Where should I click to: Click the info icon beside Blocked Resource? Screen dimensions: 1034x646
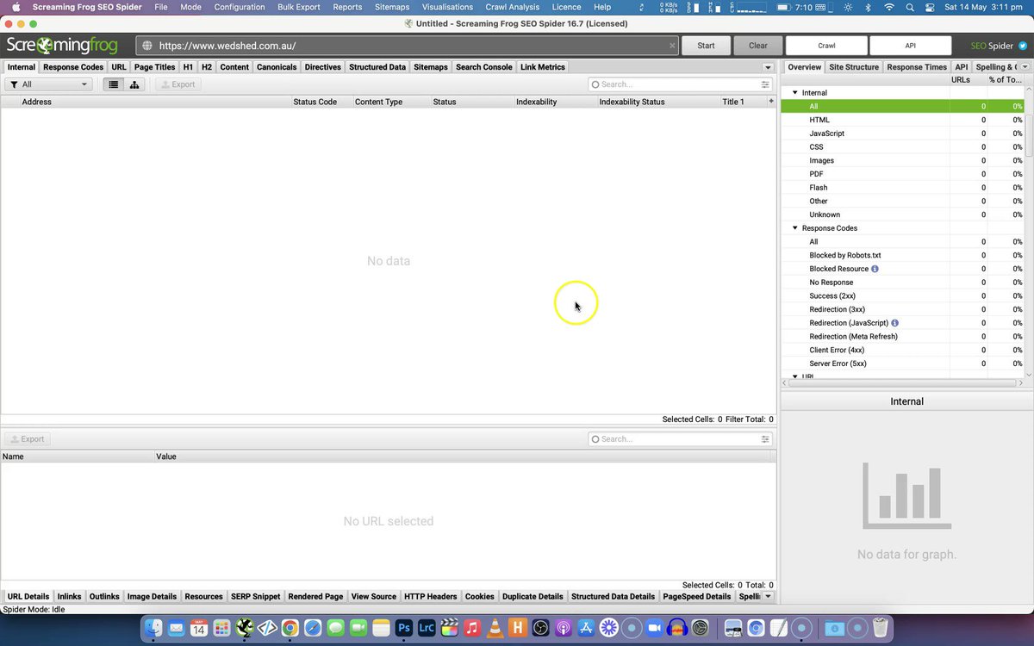pyautogui.click(x=875, y=269)
